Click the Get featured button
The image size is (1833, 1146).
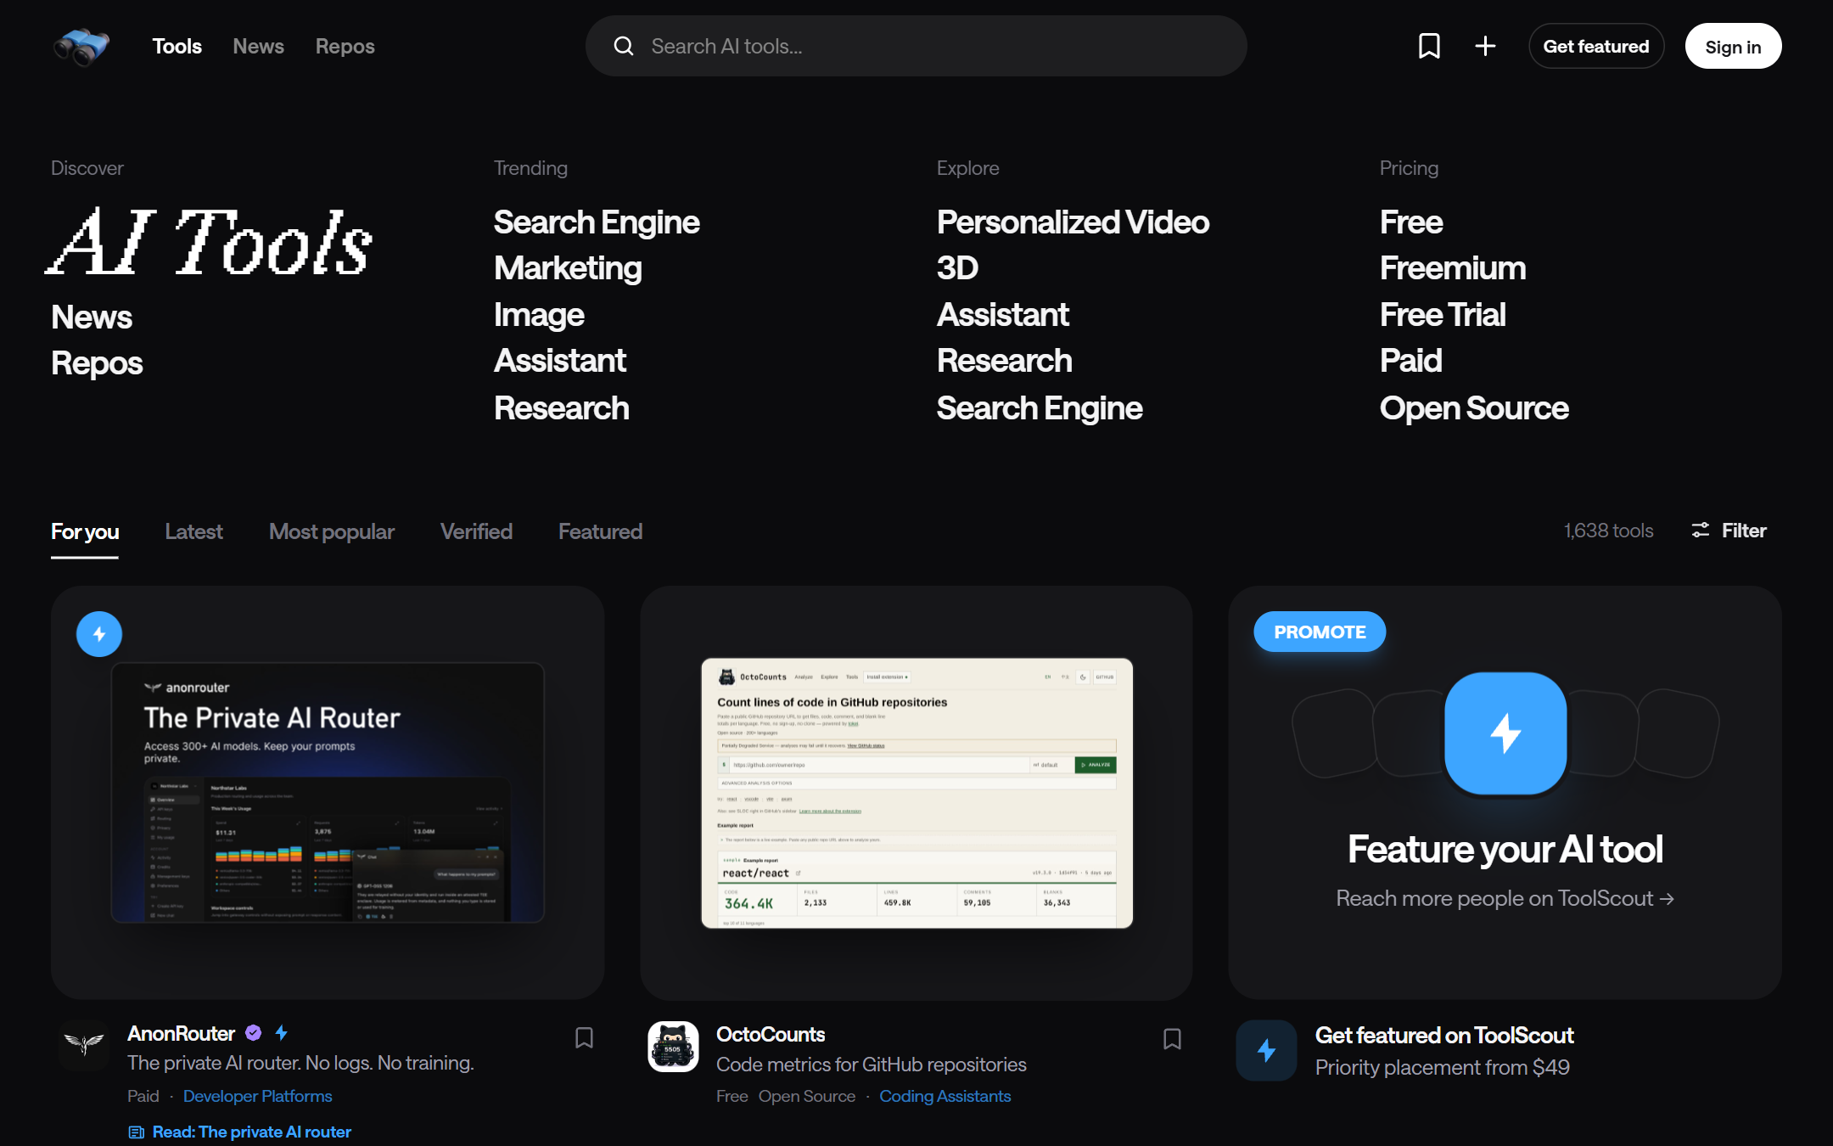click(x=1596, y=46)
